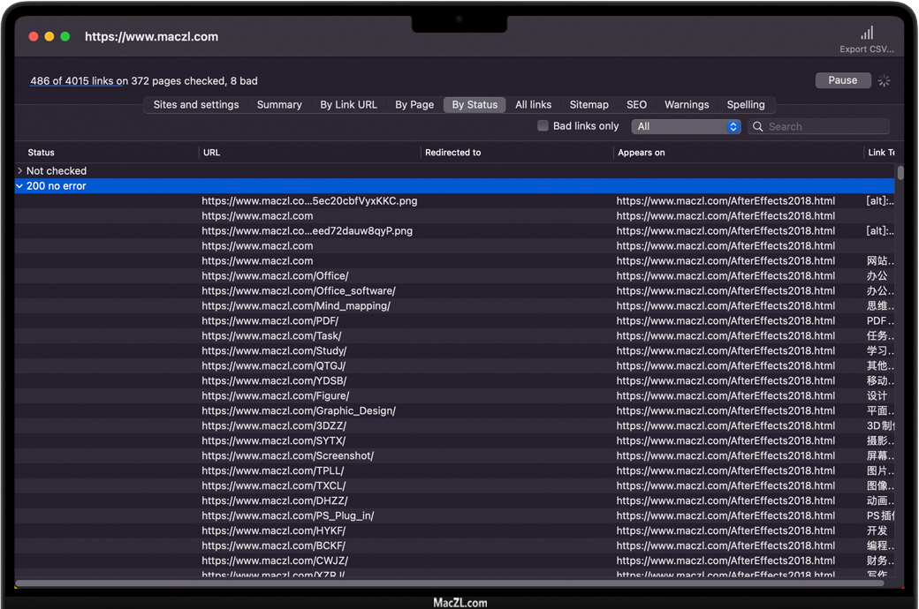
Task: Switch to the Summary tab
Action: click(279, 105)
